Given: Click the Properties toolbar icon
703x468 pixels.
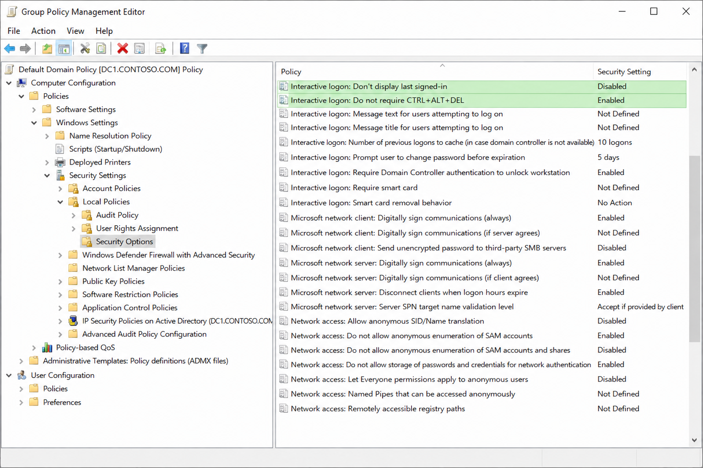Looking at the screenshot, I should 140,48.
